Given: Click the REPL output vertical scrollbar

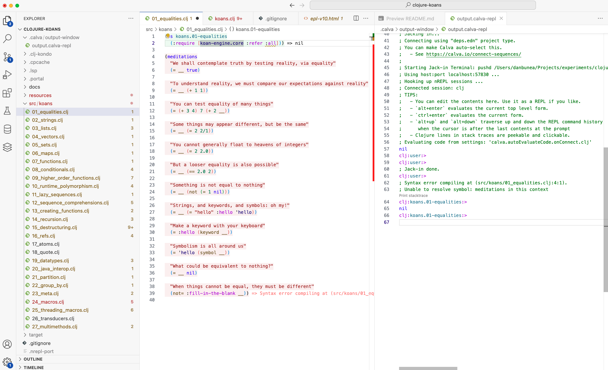Looking at the screenshot, I should [605, 219].
